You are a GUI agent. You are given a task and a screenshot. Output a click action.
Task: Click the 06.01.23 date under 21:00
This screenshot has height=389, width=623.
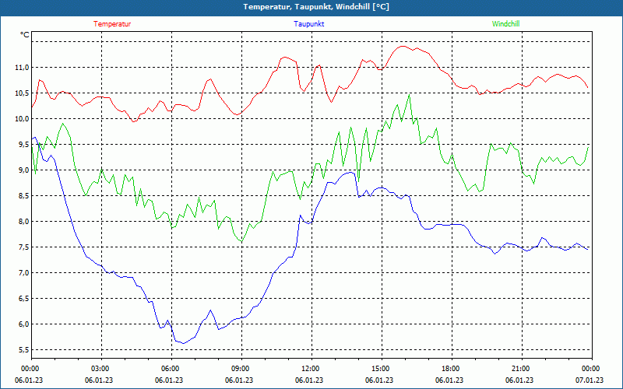[519, 380]
